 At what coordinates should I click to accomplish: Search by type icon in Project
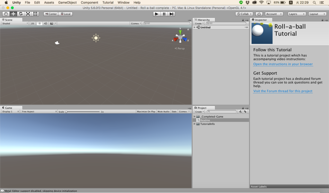tap(240, 112)
